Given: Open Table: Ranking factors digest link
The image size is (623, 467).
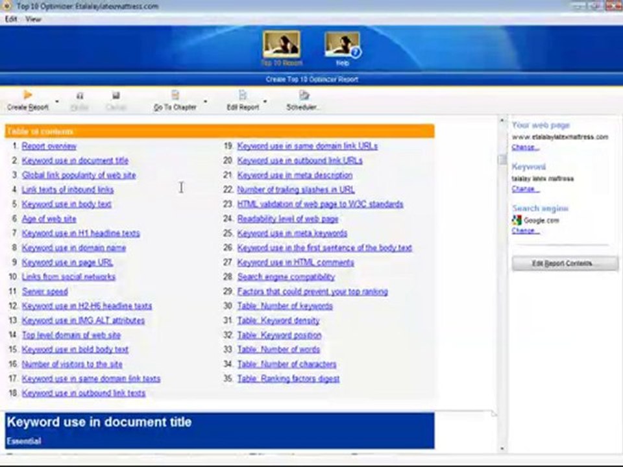Looking at the screenshot, I should [288, 379].
